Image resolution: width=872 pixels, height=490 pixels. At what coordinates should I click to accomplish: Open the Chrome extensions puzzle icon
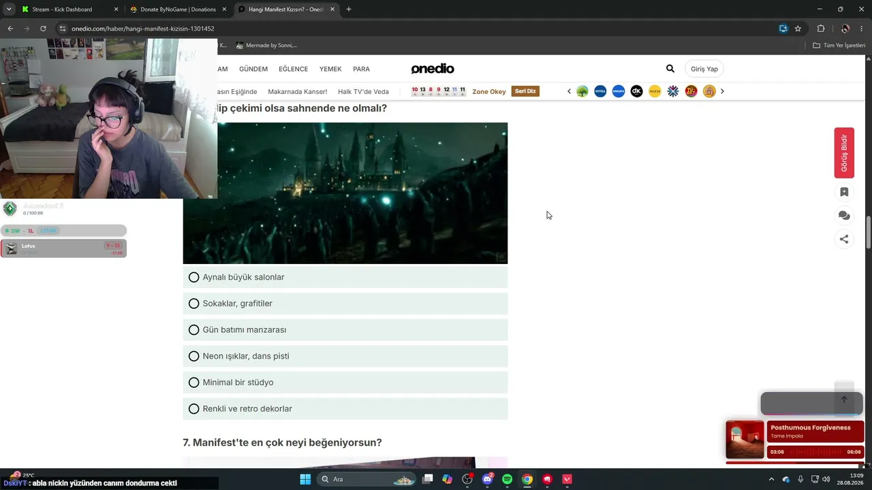click(x=821, y=29)
